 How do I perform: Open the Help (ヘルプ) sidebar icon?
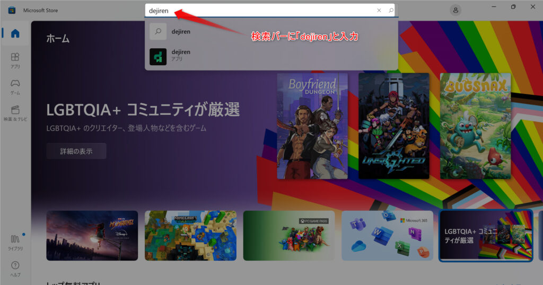coord(15,269)
